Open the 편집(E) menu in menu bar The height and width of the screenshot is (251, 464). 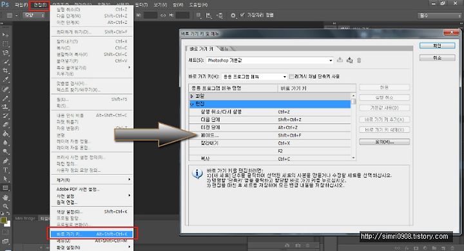[40, 5]
